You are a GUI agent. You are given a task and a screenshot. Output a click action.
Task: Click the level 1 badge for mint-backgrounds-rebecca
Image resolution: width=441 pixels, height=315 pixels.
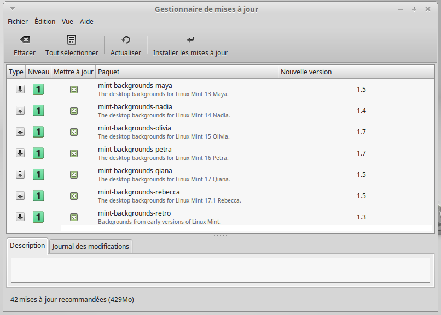coord(38,196)
